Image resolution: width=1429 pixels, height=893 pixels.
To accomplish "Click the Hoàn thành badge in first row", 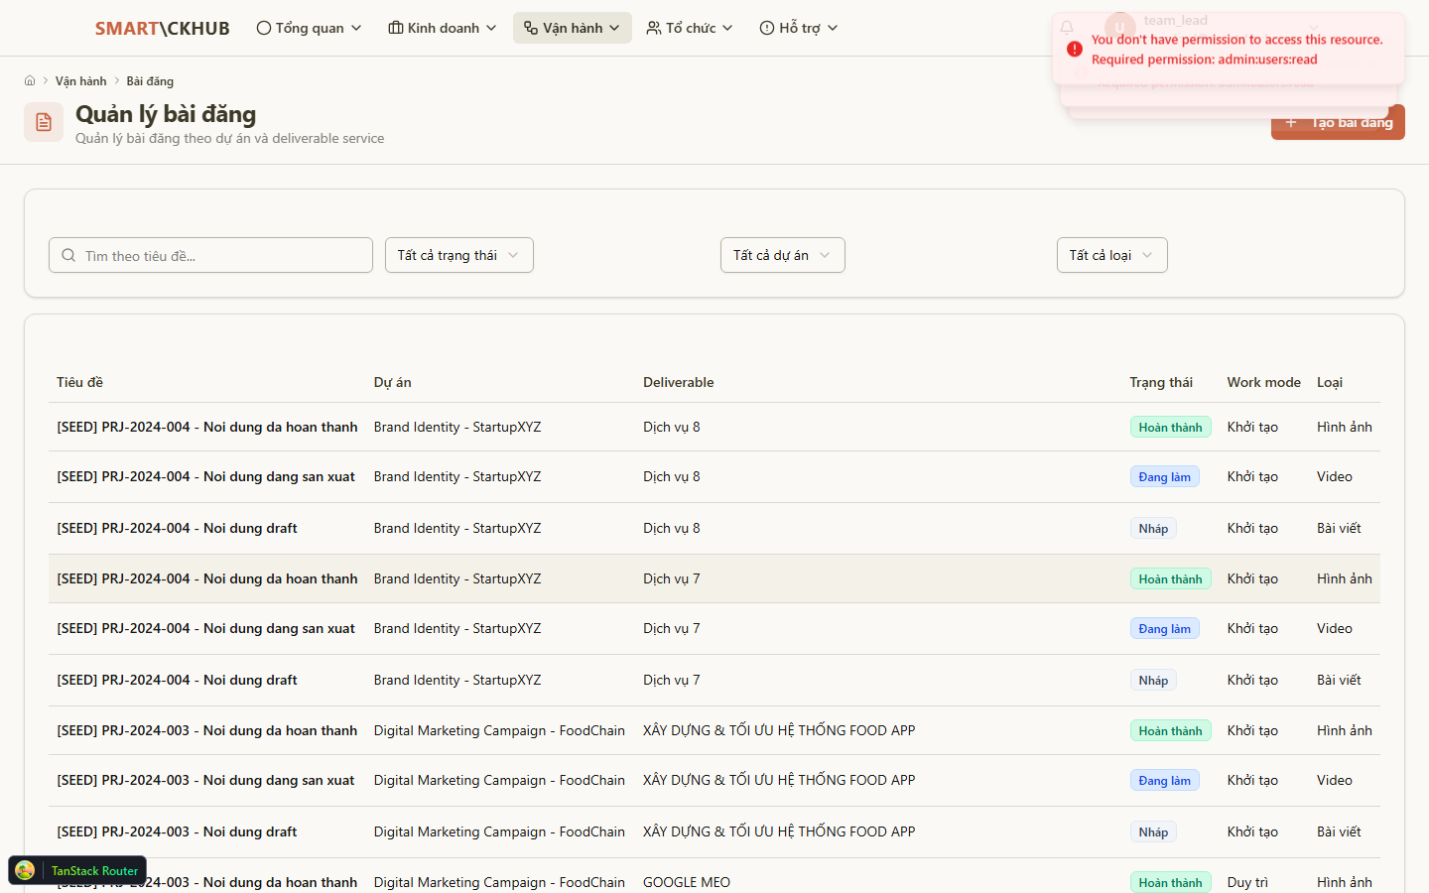I will click(x=1170, y=428).
